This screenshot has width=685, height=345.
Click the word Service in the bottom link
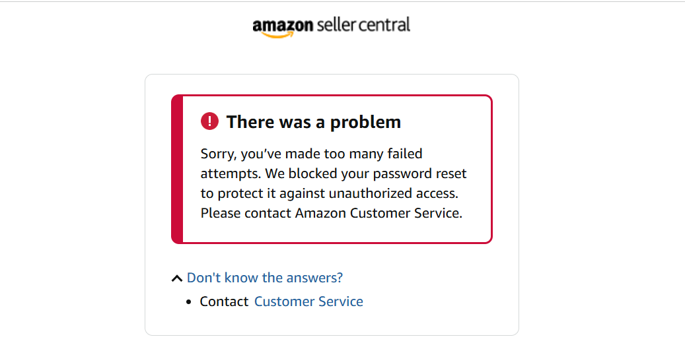(340, 301)
